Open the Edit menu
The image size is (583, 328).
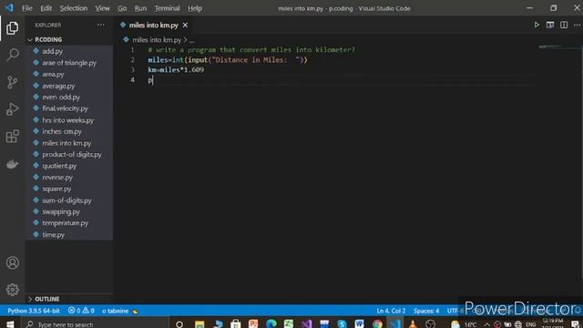point(46,8)
